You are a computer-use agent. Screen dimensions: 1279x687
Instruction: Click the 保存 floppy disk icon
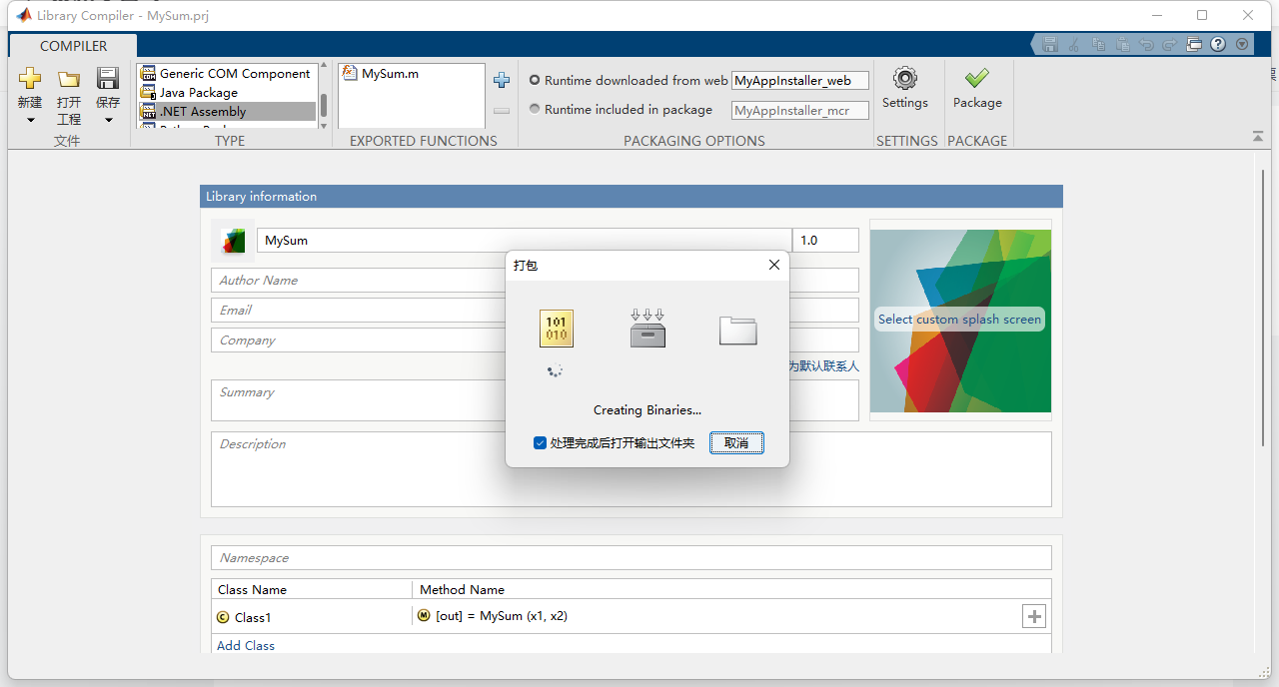(x=108, y=78)
